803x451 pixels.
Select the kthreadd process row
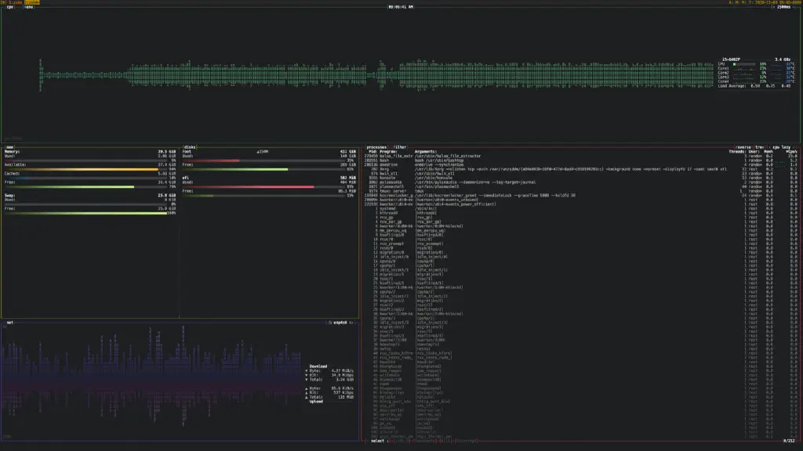(580, 213)
